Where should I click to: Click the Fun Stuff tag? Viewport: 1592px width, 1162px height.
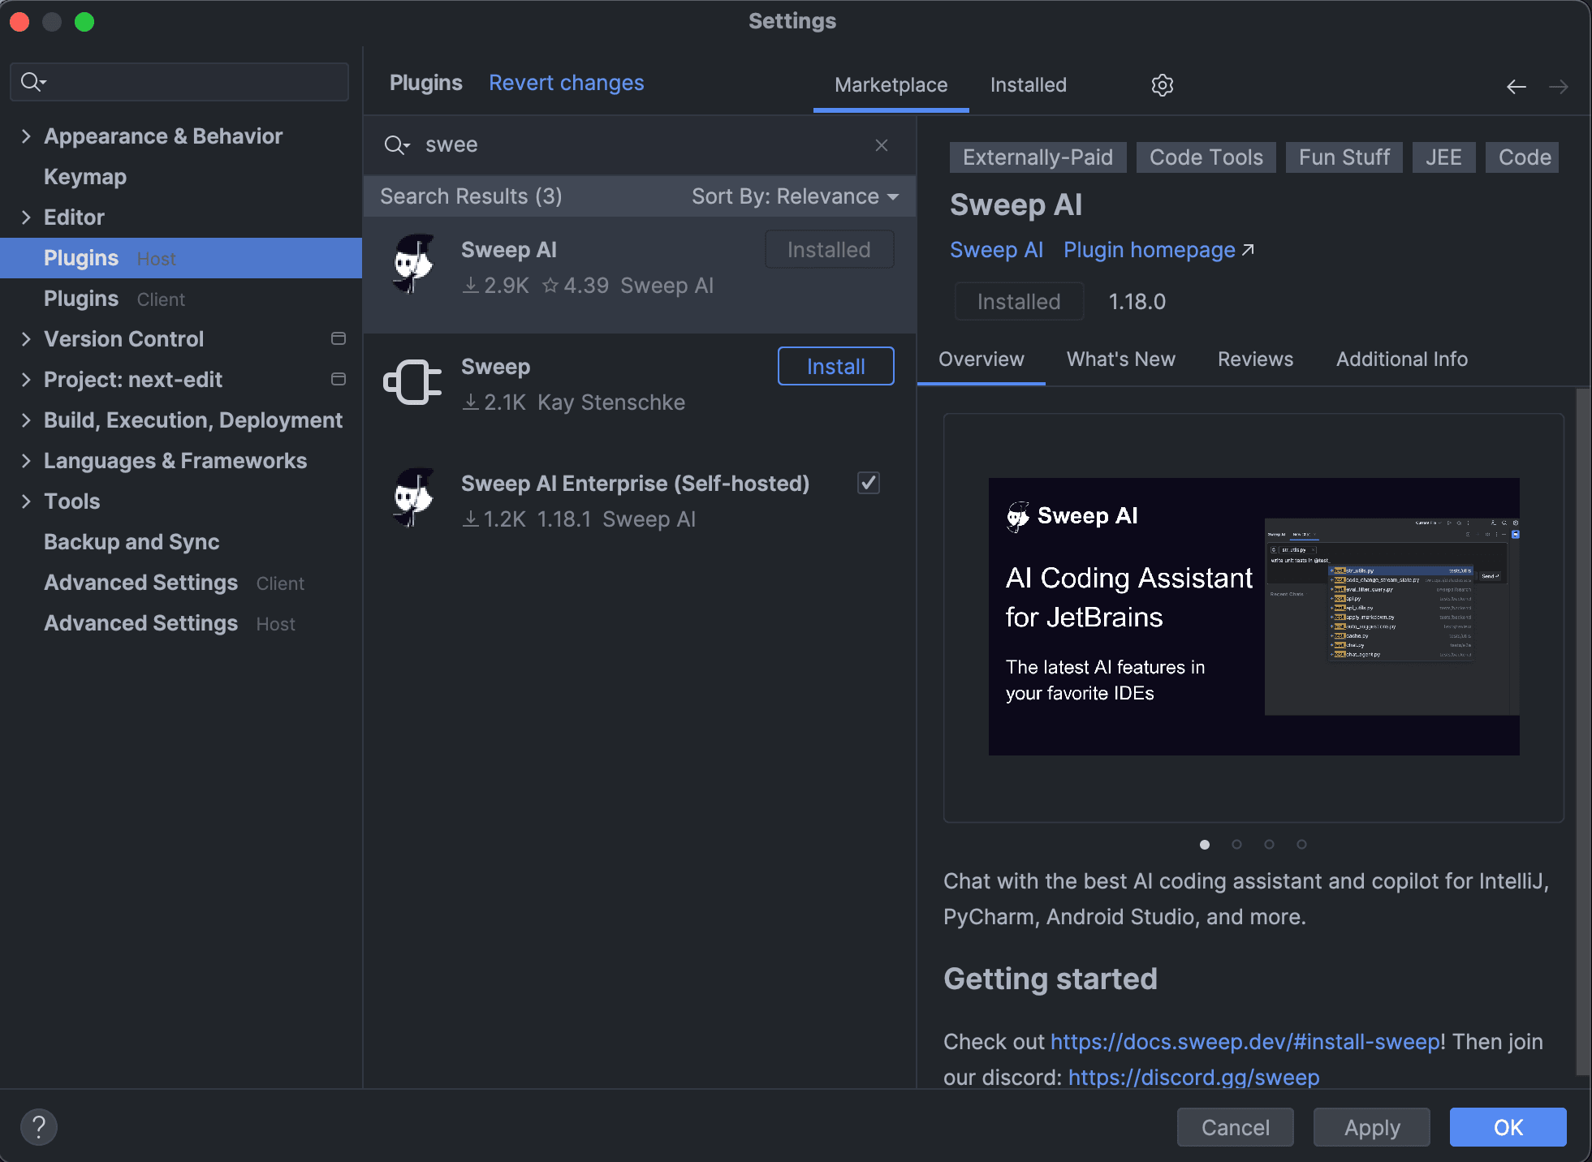(1344, 157)
